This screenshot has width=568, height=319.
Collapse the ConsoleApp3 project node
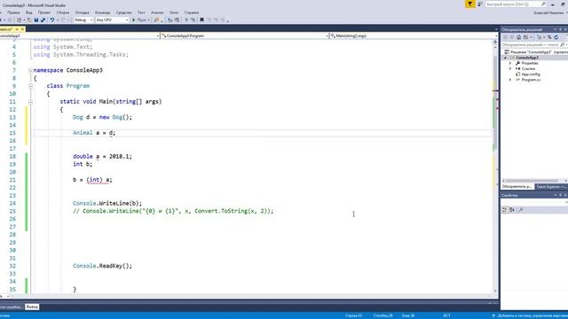pyautogui.click(x=506, y=58)
